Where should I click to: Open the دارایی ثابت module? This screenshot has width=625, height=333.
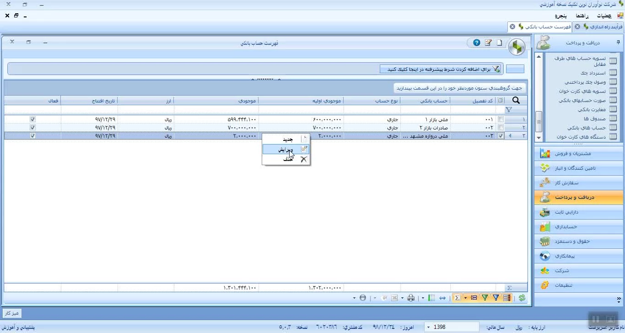point(578,212)
